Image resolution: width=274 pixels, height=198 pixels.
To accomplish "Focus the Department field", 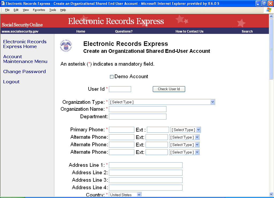I will click(138, 117).
